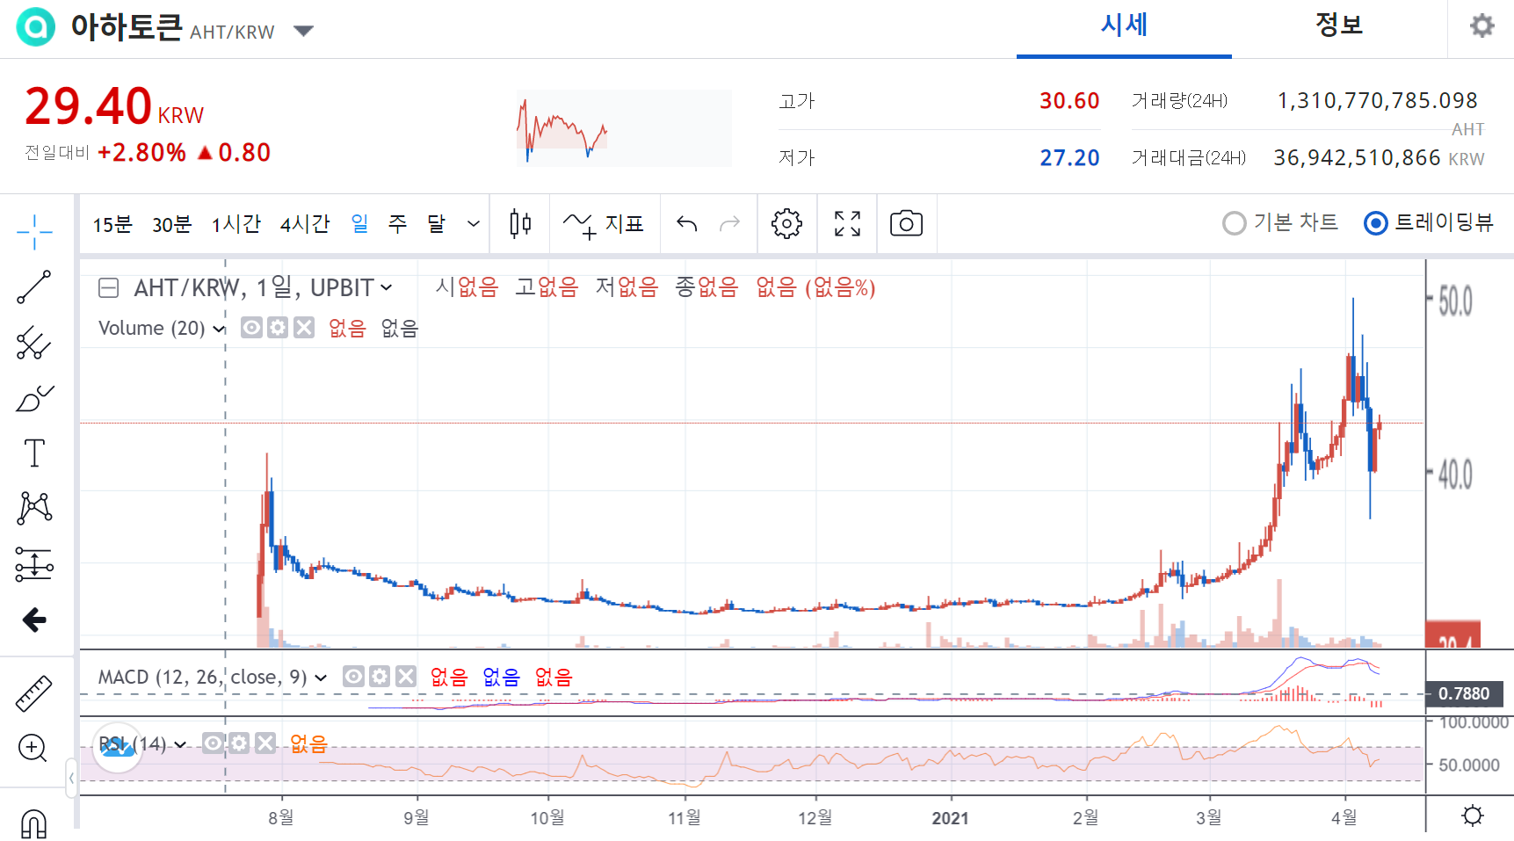
Task: Open chart settings gear in toolbar
Action: (786, 224)
